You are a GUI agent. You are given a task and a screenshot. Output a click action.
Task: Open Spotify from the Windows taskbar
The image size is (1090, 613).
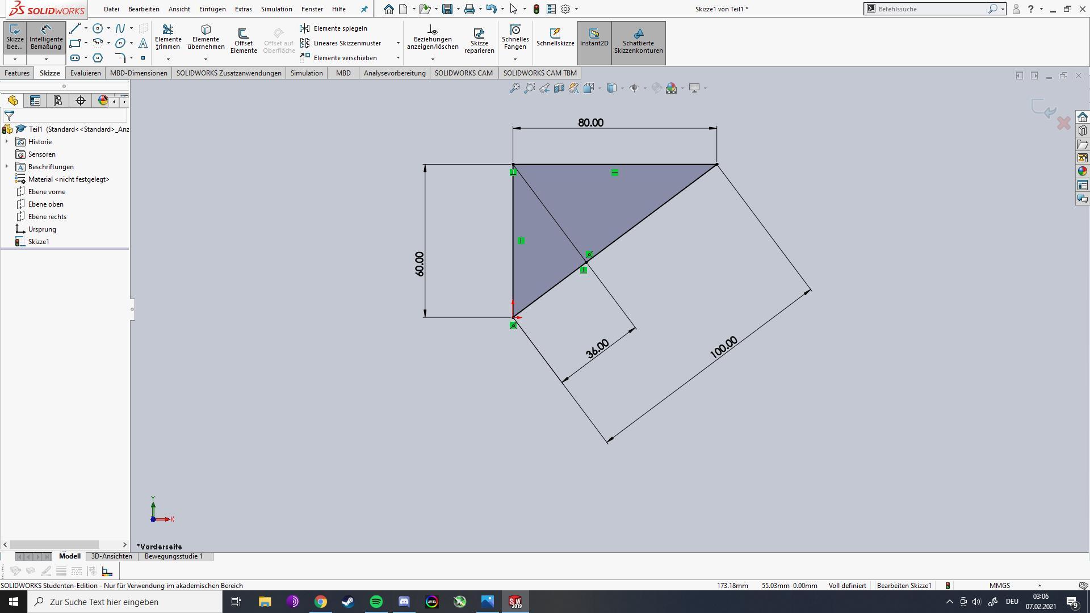tap(376, 602)
